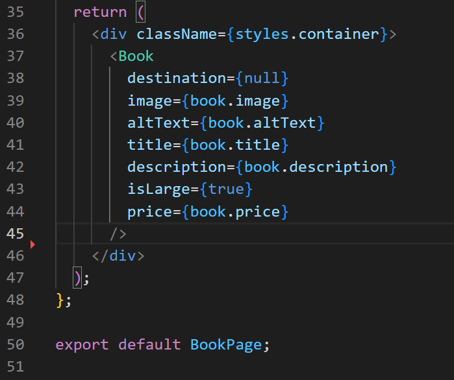Click the price prop name
Viewport: 454px width, 380px height.
(x=150, y=213)
